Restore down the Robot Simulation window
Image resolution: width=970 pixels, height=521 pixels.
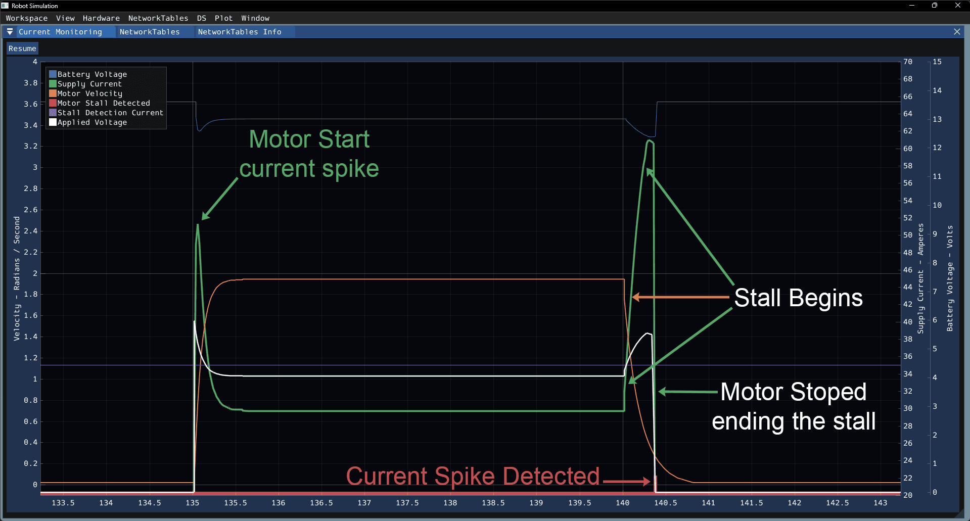pos(935,6)
